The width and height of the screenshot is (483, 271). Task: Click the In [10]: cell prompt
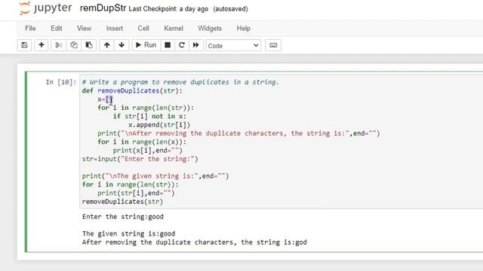61,82
